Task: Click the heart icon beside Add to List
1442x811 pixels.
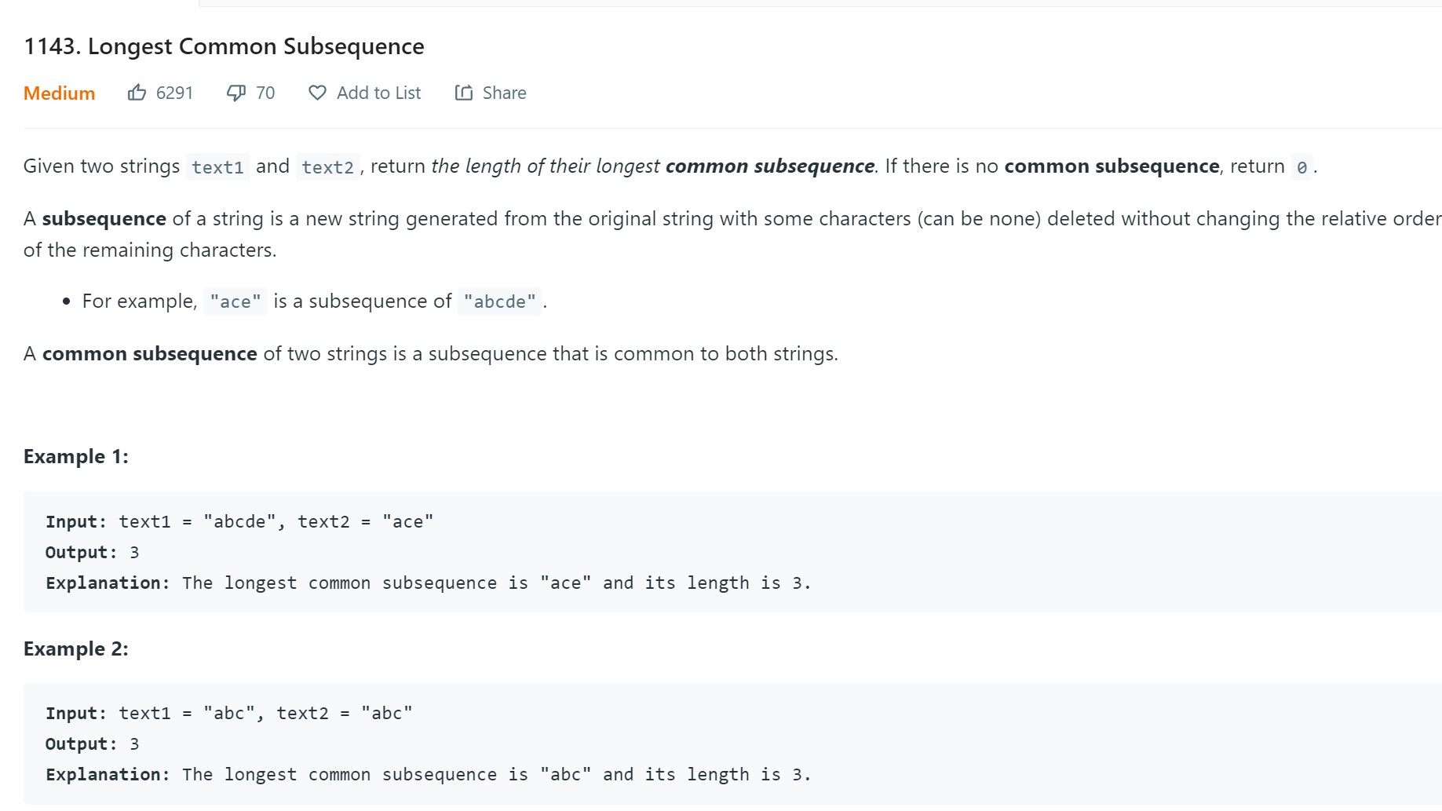Action: 317,93
